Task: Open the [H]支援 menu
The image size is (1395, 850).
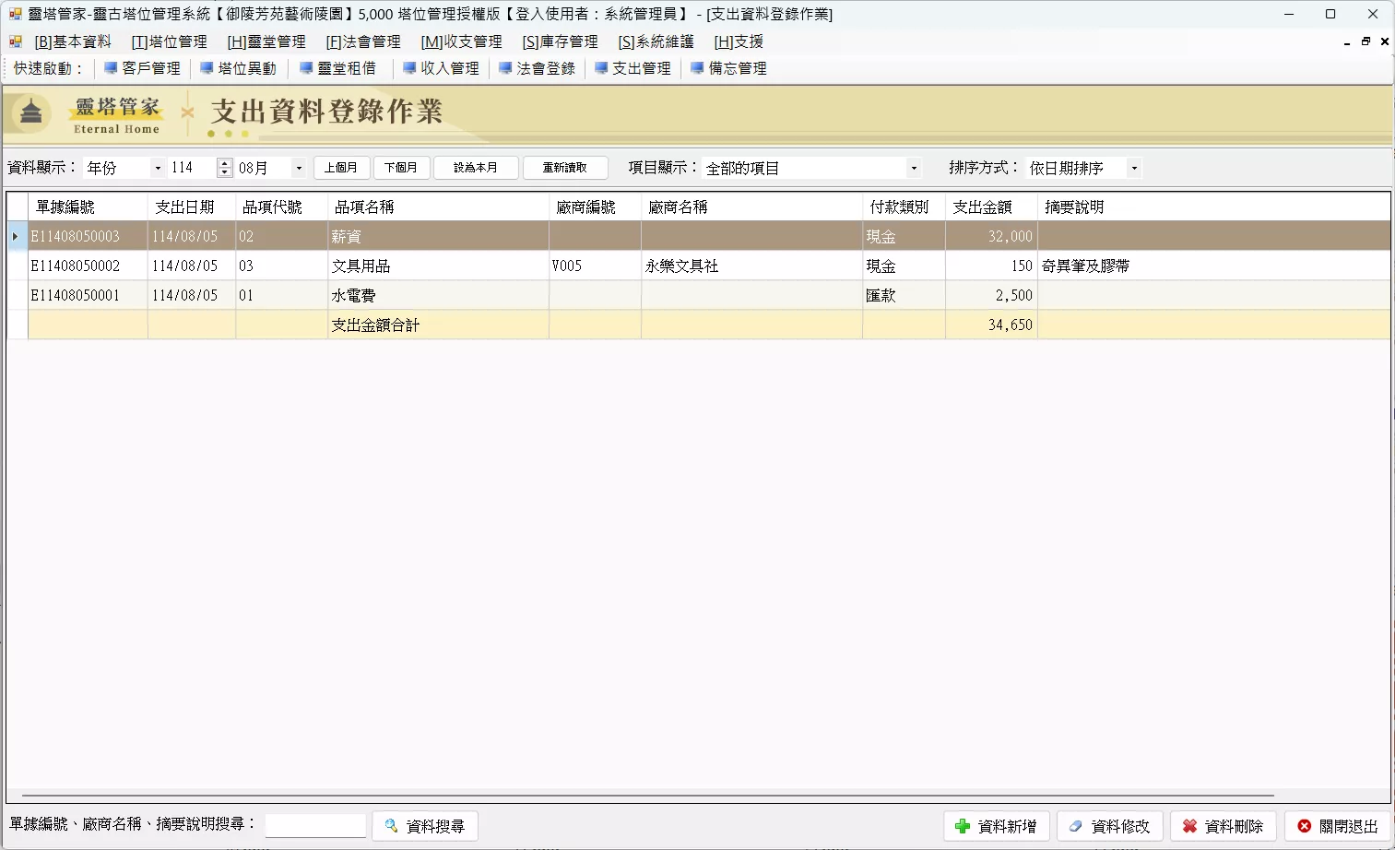Action: tap(739, 41)
